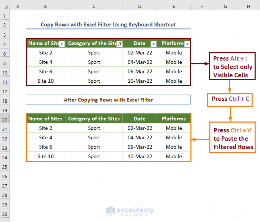Click 'Site 10' cell in row 24
This screenshot has height=222, width=260.
click(46, 157)
